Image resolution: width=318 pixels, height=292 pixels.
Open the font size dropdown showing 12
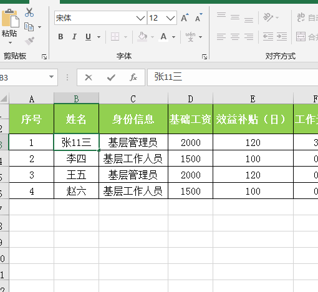(170, 18)
